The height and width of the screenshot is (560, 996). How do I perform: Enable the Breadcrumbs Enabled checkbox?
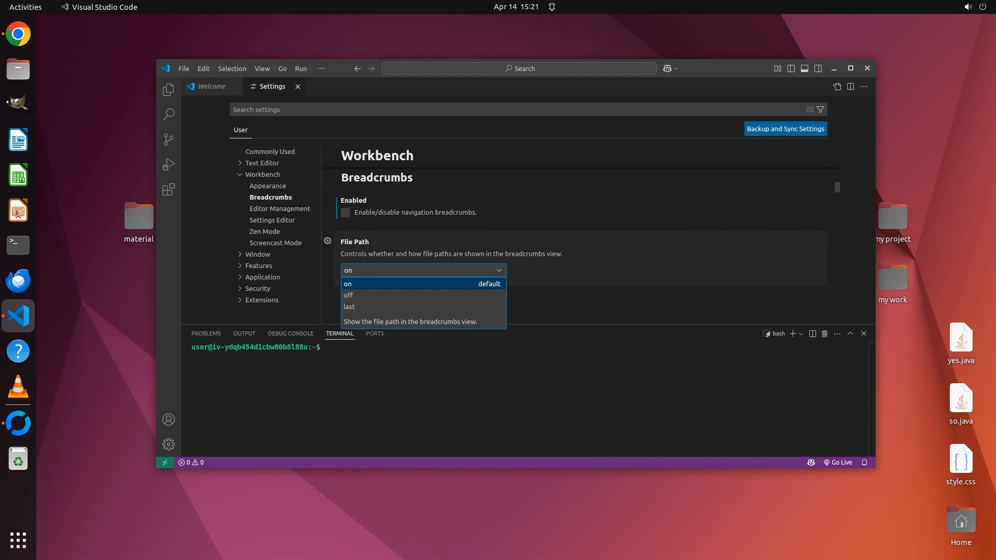(345, 213)
